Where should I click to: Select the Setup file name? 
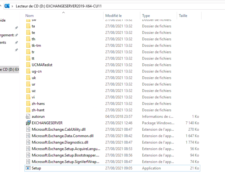[x=36, y=168]
